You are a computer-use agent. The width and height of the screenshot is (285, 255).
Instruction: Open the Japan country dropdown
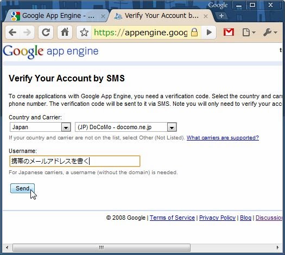(40, 127)
